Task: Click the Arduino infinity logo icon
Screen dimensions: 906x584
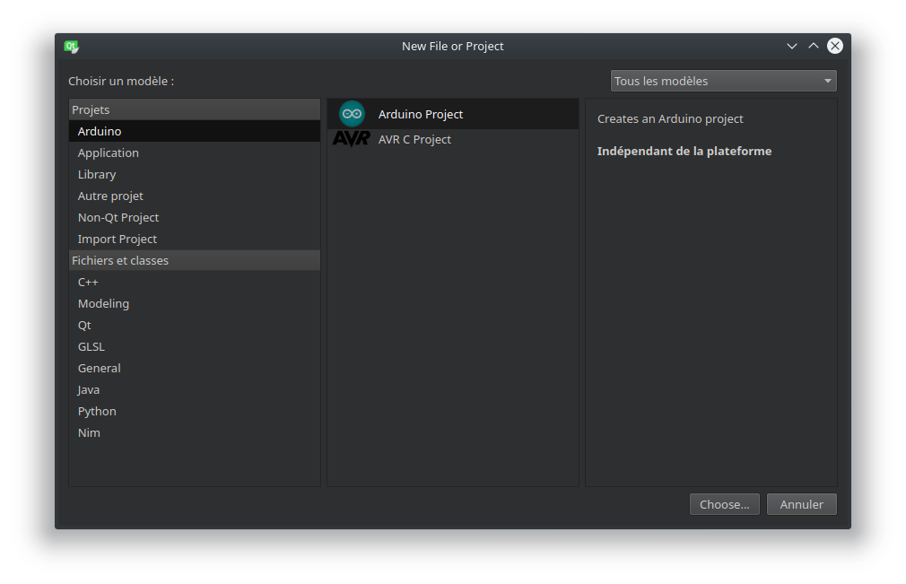Action: [352, 114]
